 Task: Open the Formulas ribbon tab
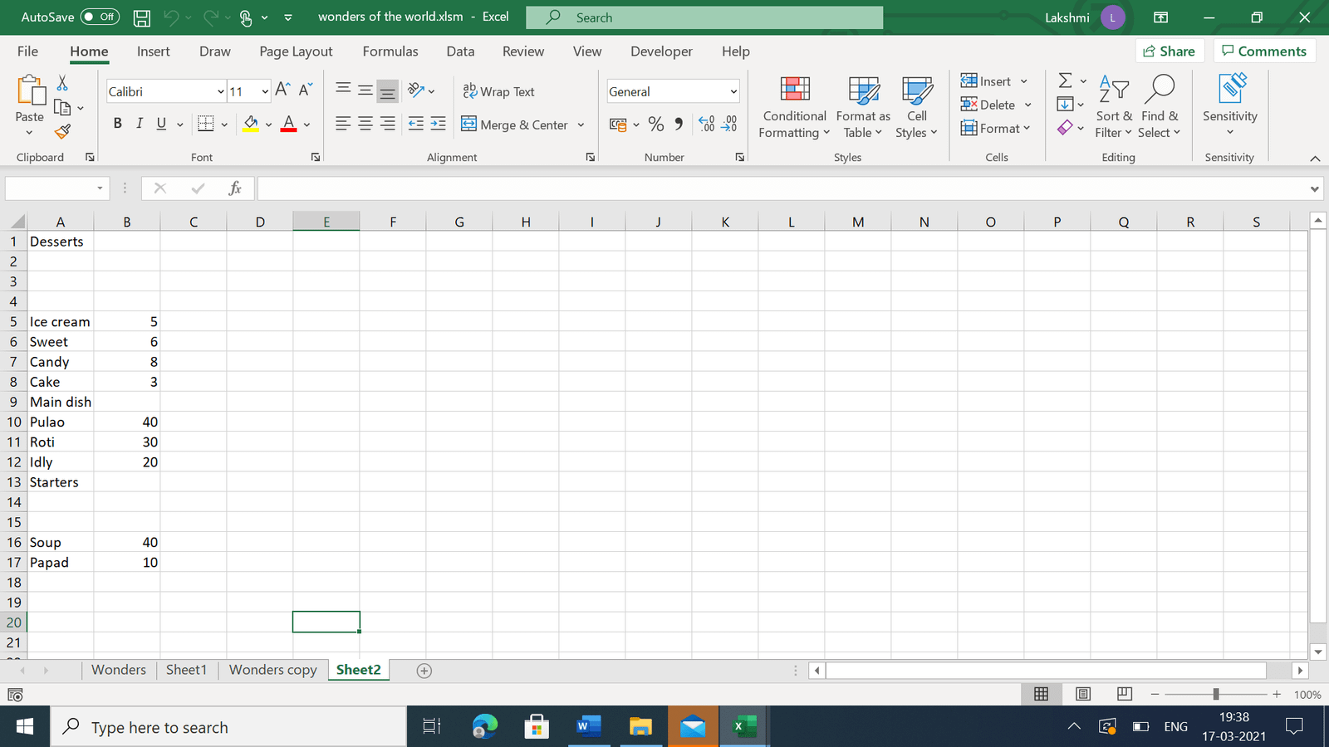pyautogui.click(x=390, y=51)
